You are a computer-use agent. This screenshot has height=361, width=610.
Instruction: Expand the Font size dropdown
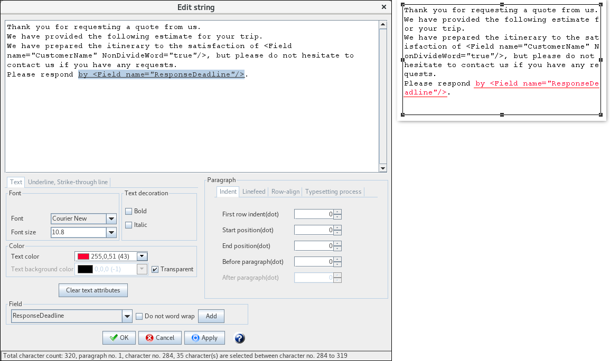pos(111,232)
